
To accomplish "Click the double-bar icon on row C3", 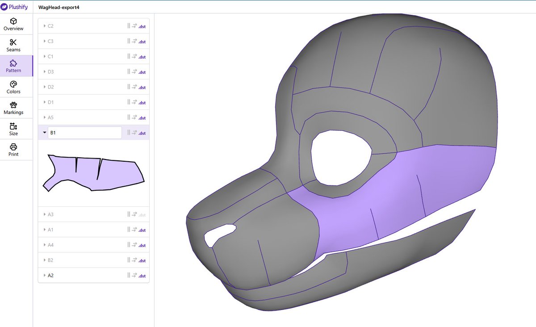I will (129, 41).
